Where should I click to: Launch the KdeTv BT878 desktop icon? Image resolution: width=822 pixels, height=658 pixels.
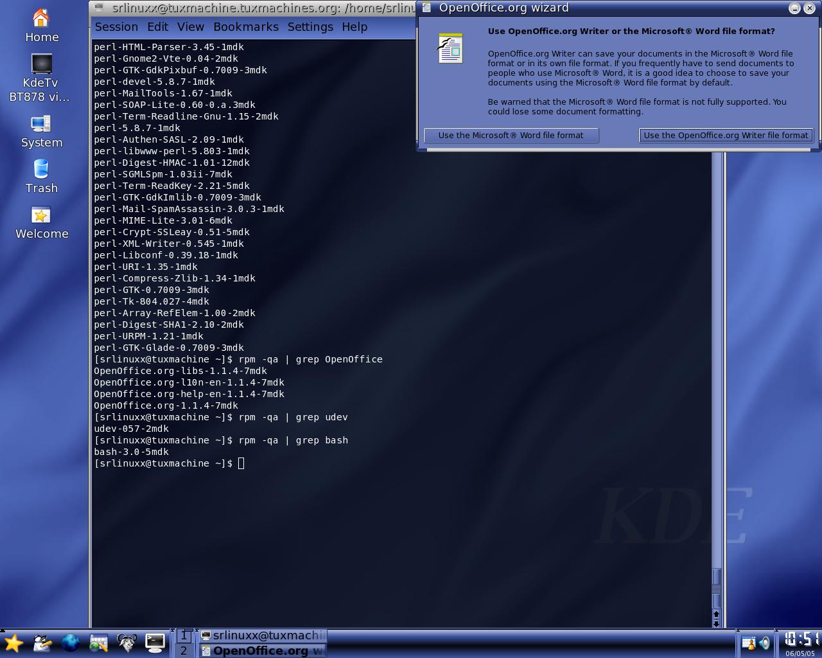click(x=40, y=78)
